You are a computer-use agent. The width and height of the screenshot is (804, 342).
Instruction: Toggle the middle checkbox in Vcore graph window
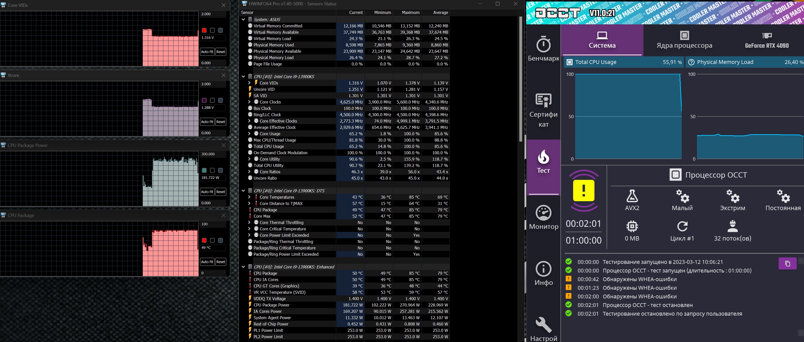[x=212, y=100]
